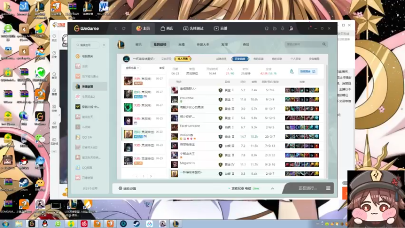The width and height of the screenshot is (405, 228).
Task: Go to previous page of match list
Action: [x=137, y=176]
